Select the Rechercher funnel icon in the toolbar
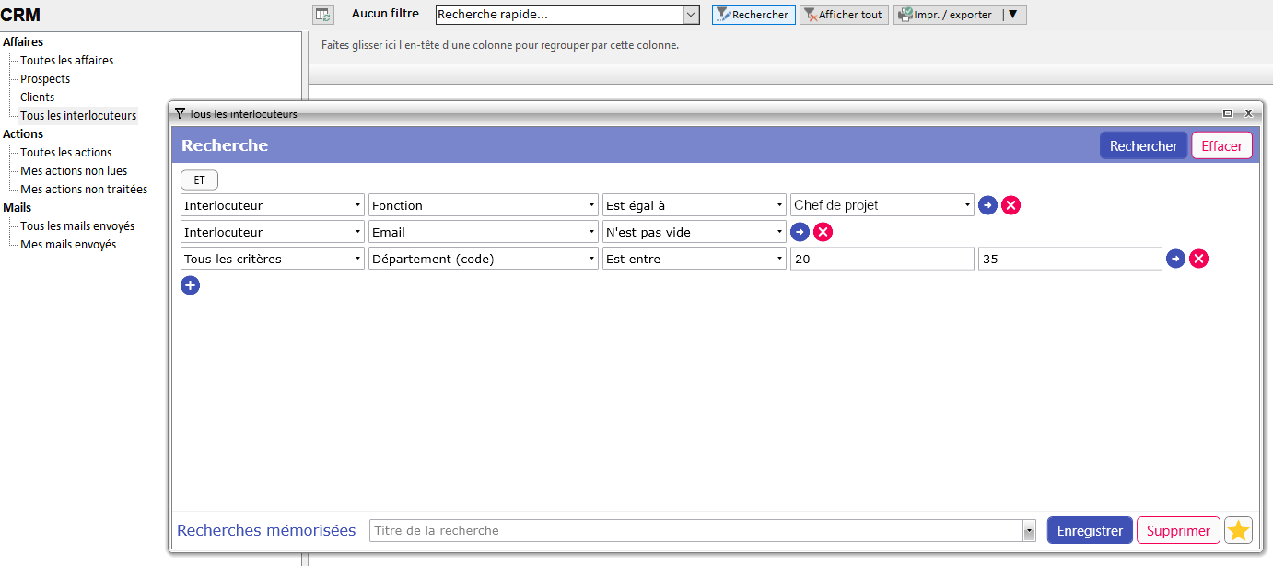 tap(722, 14)
